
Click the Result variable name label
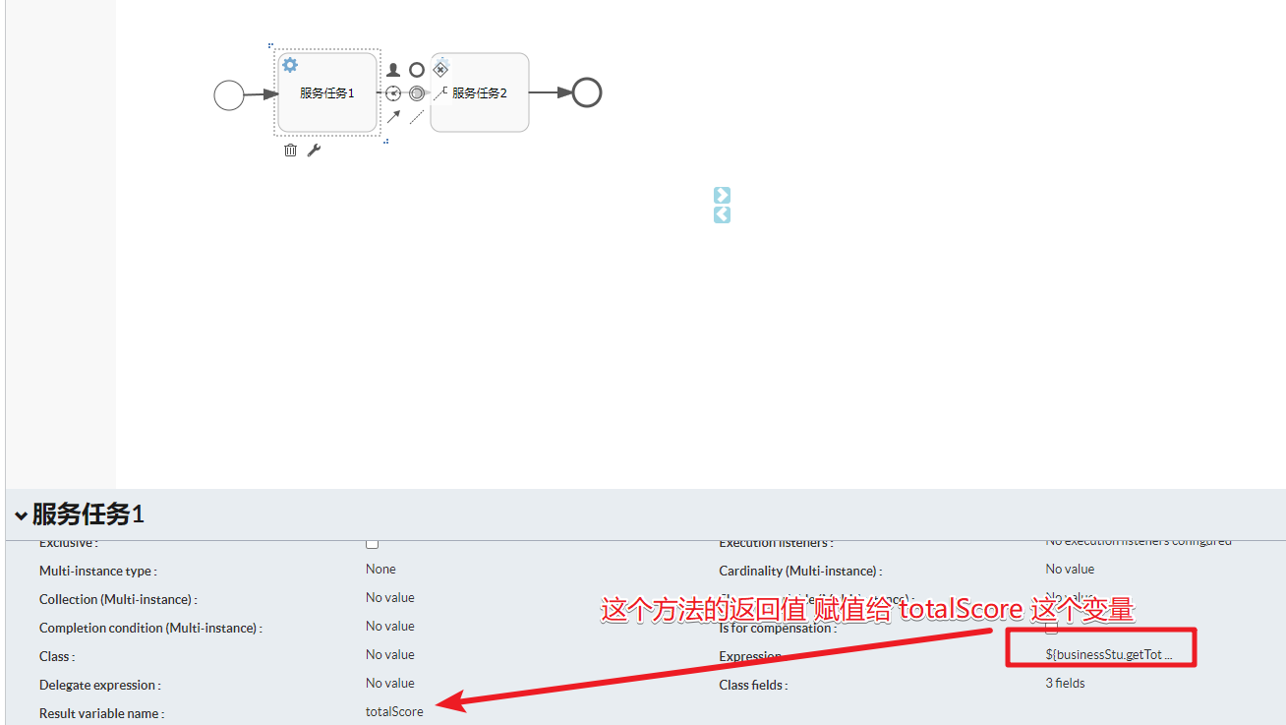102,714
